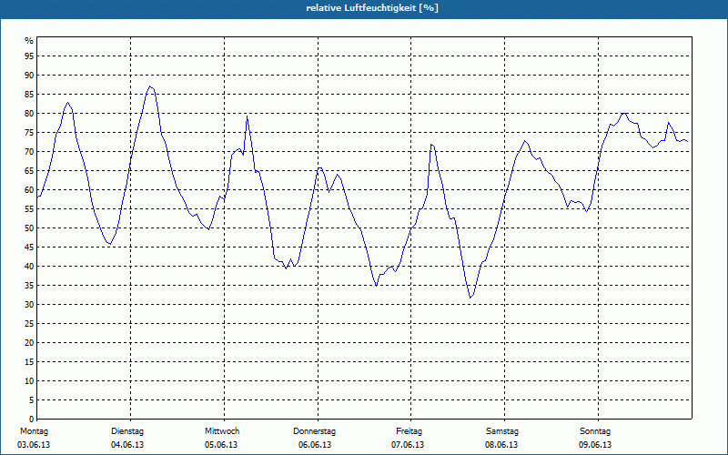Viewport: 728px width, 455px height.
Task: Click the y-axis value 15
Action: pos(29,362)
